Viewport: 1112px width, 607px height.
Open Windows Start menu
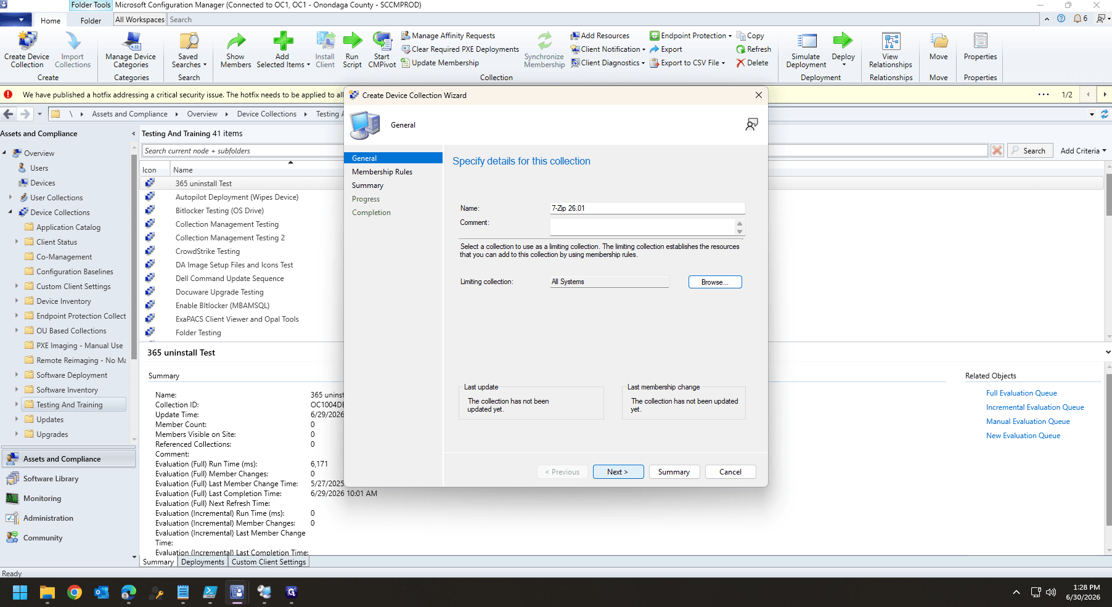(x=20, y=593)
